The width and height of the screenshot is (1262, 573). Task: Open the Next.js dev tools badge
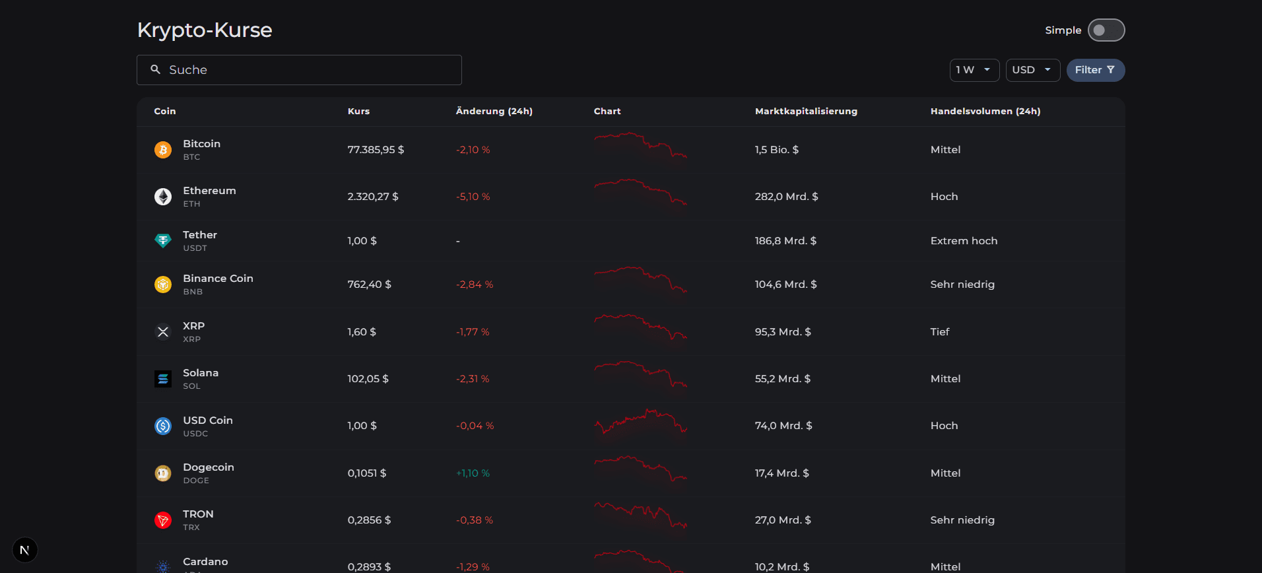tap(25, 550)
